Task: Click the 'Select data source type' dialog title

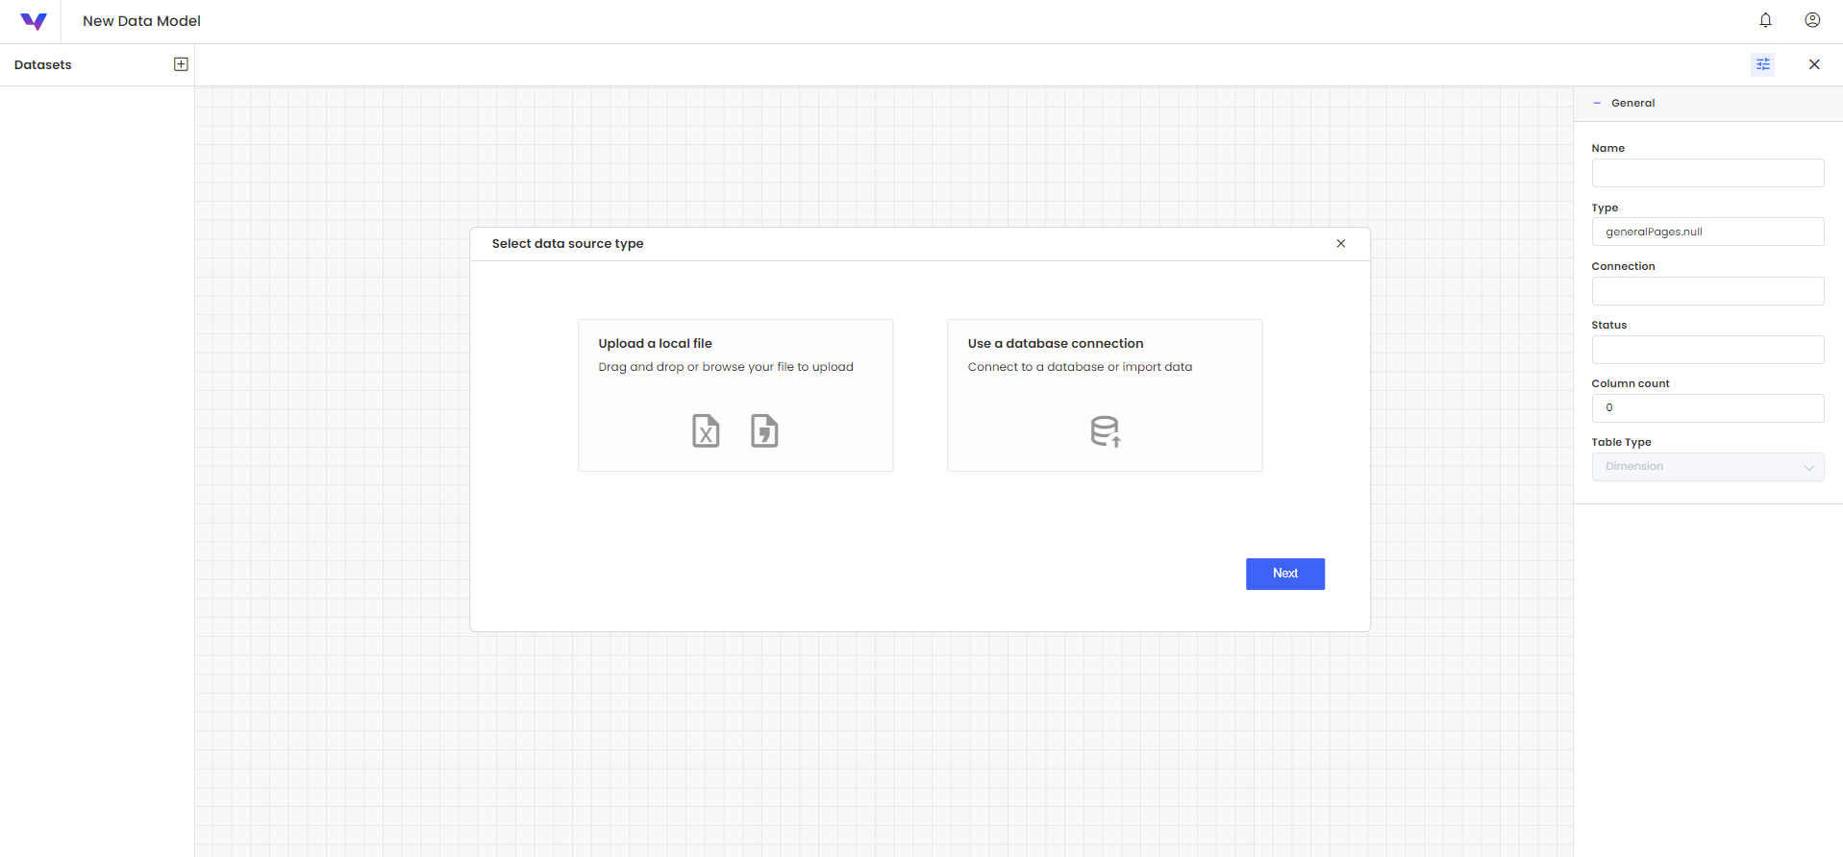Action: [567, 244]
